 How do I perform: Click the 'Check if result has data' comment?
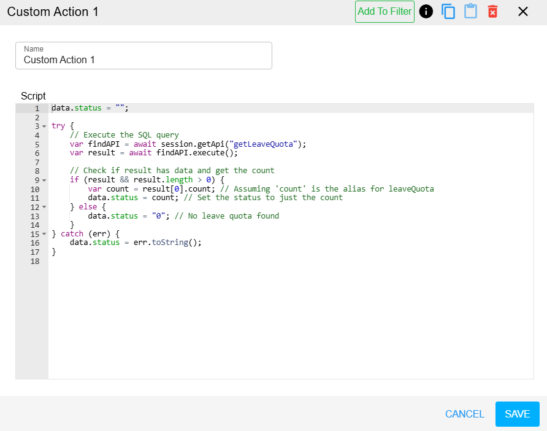172,171
